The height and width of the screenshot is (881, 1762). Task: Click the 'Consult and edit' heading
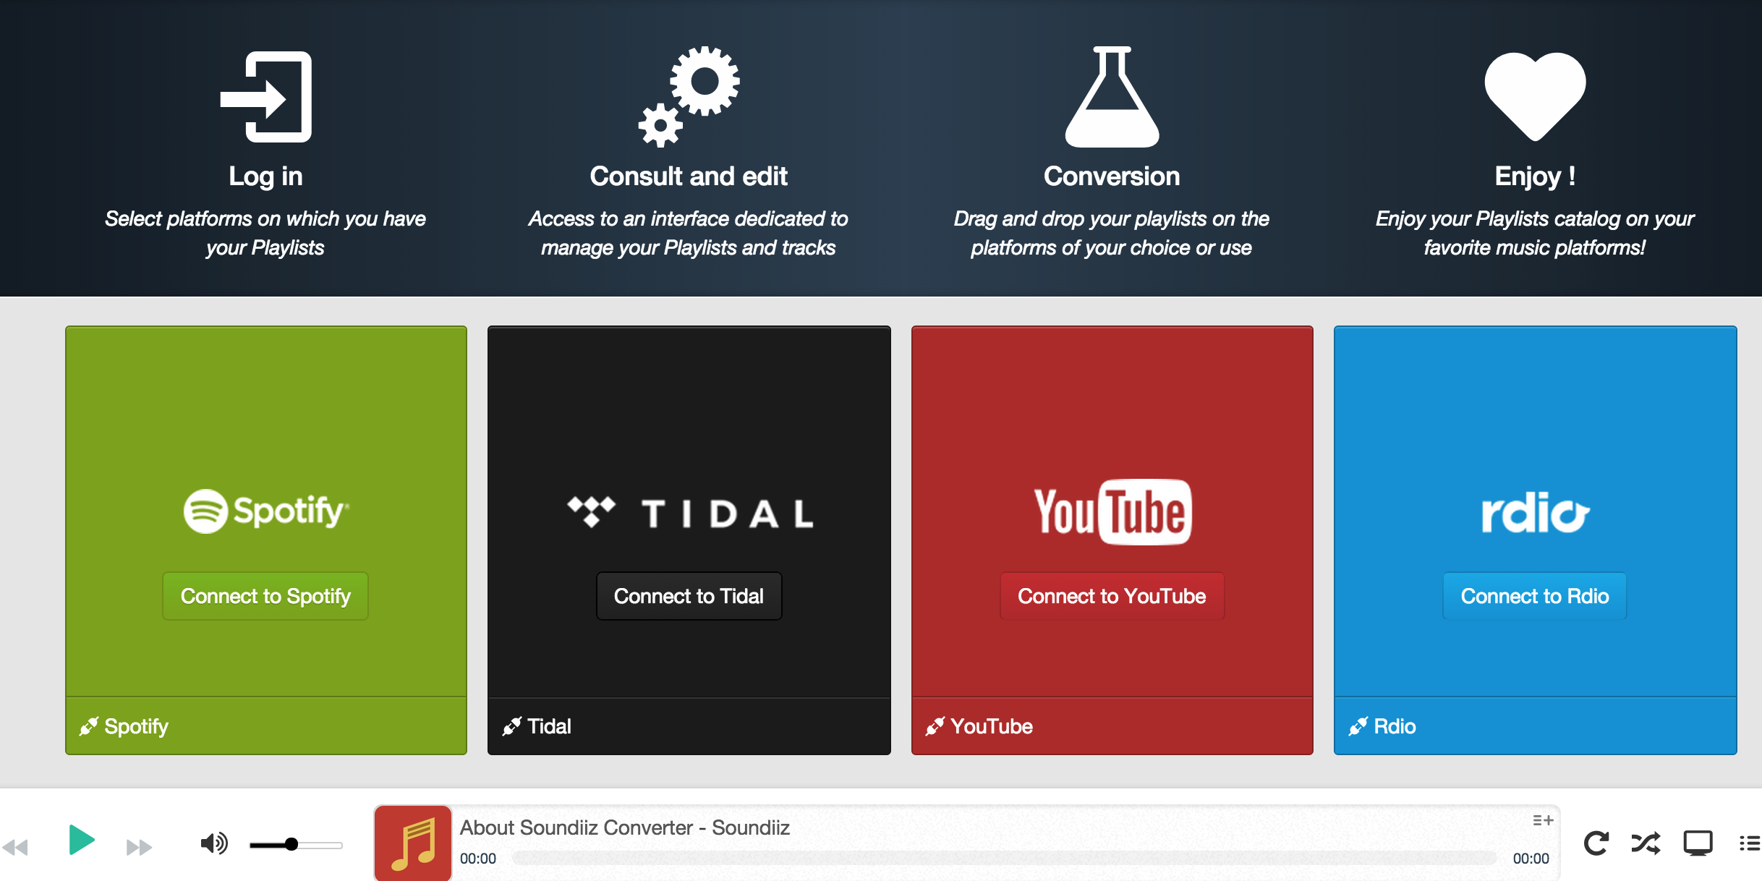(689, 176)
